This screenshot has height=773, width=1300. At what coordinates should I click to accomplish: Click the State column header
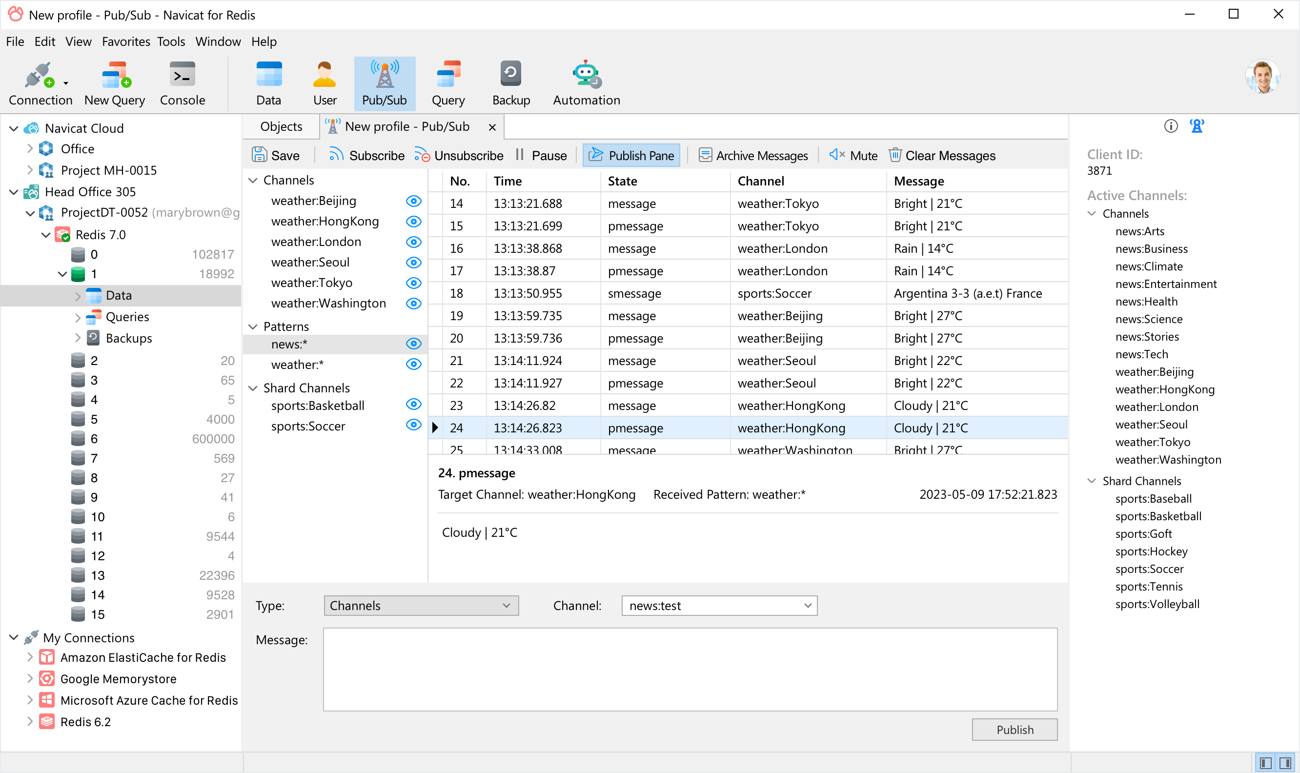click(665, 181)
